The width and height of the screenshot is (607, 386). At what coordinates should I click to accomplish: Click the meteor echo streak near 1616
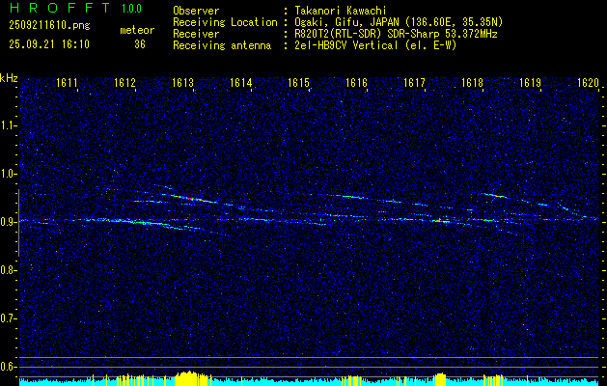click(350, 196)
